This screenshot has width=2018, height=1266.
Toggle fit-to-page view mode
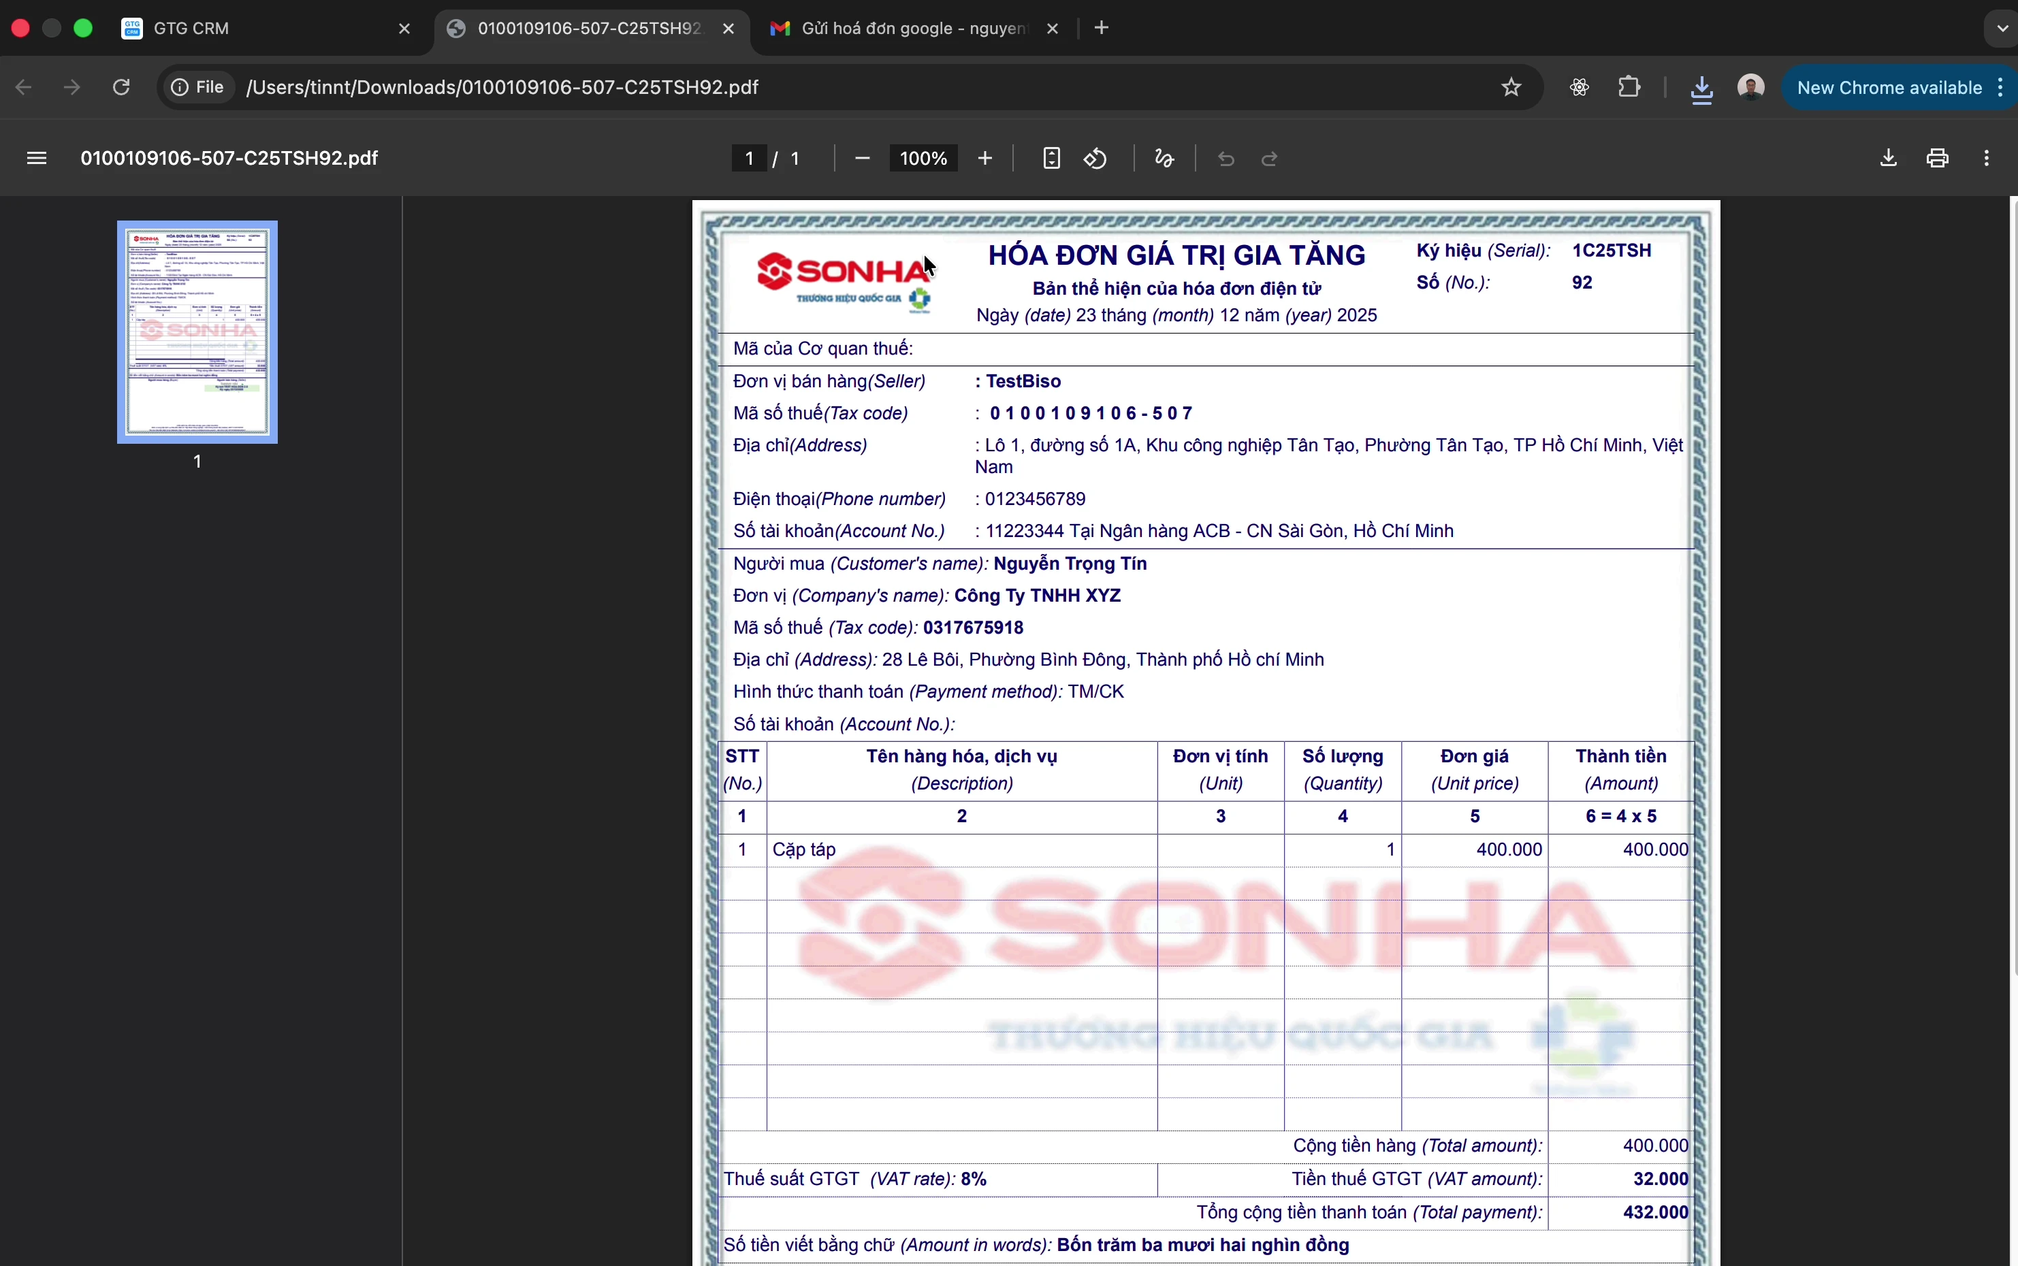coord(1051,158)
